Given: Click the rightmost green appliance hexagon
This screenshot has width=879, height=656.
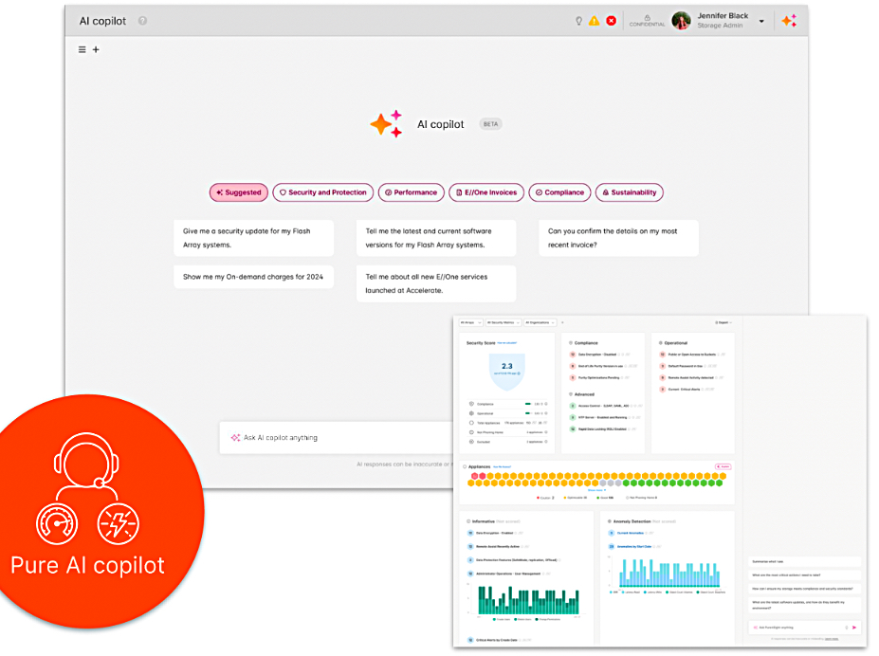Looking at the screenshot, I should pos(720,483).
